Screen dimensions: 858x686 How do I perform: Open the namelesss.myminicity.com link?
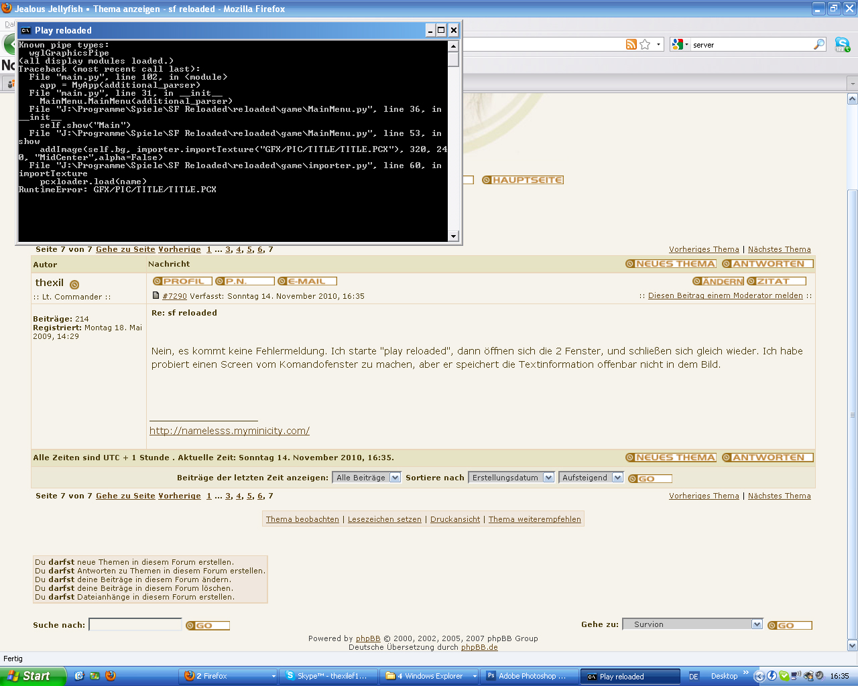[229, 431]
